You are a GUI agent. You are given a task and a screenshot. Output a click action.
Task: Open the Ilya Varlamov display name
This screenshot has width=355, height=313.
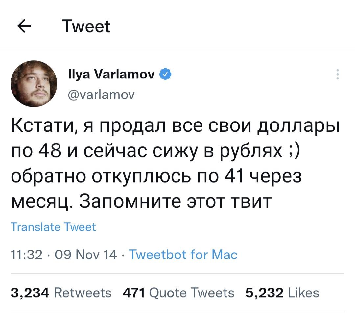click(111, 75)
